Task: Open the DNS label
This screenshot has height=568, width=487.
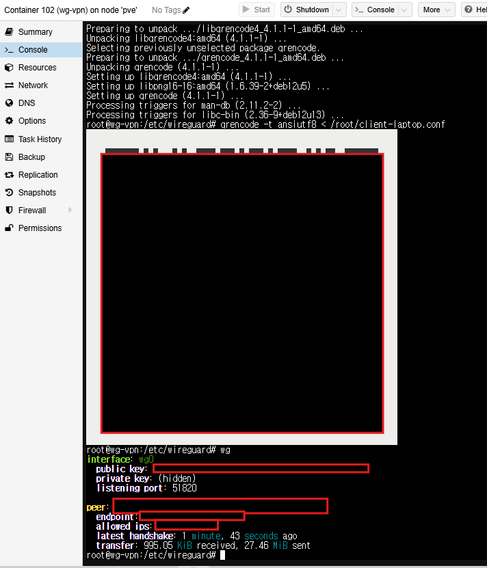Action: click(x=27, y=103)
